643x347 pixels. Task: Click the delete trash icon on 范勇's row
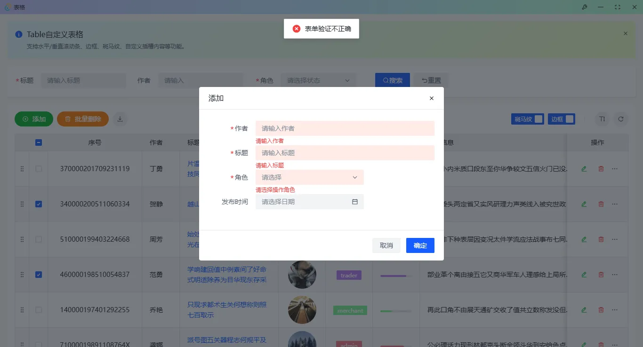pos(601,275)
